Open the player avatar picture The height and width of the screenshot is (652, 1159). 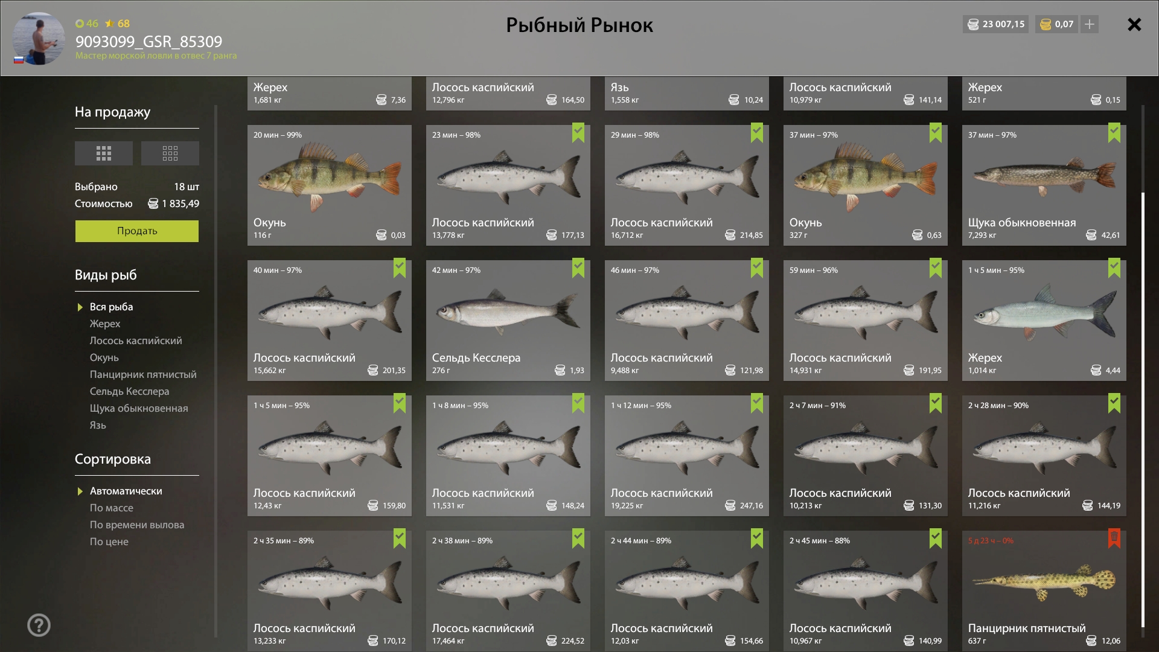tap(39, 39)
